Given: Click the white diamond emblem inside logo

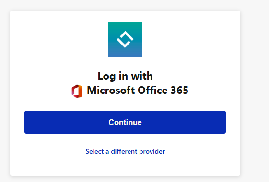Looking at the screenshot, I should point(125,39).
